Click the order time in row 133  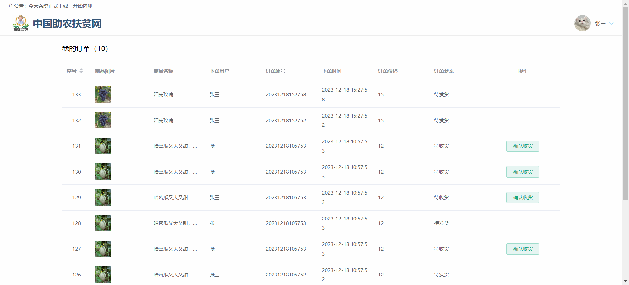click(x=345, y=95)
